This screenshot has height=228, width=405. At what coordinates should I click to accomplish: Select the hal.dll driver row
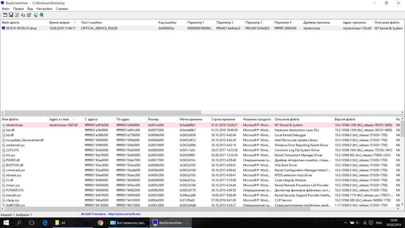(x=200, y=130)
